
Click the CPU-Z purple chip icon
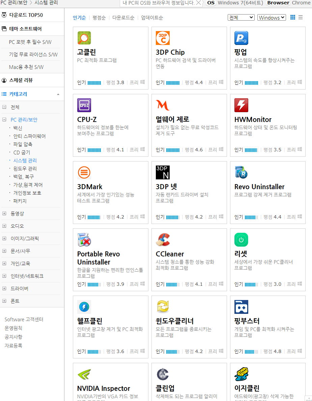pyautogui.click(x=84, y=105)
